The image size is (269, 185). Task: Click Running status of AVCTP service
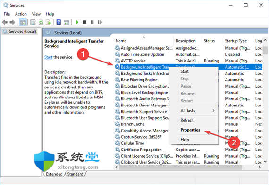tap(211, 61)
